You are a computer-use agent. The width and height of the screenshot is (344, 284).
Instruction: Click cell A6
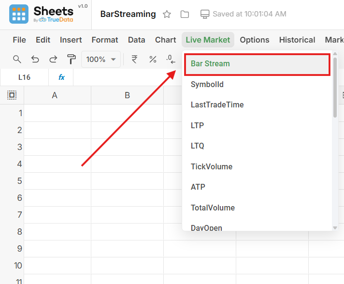click(57, 198)
